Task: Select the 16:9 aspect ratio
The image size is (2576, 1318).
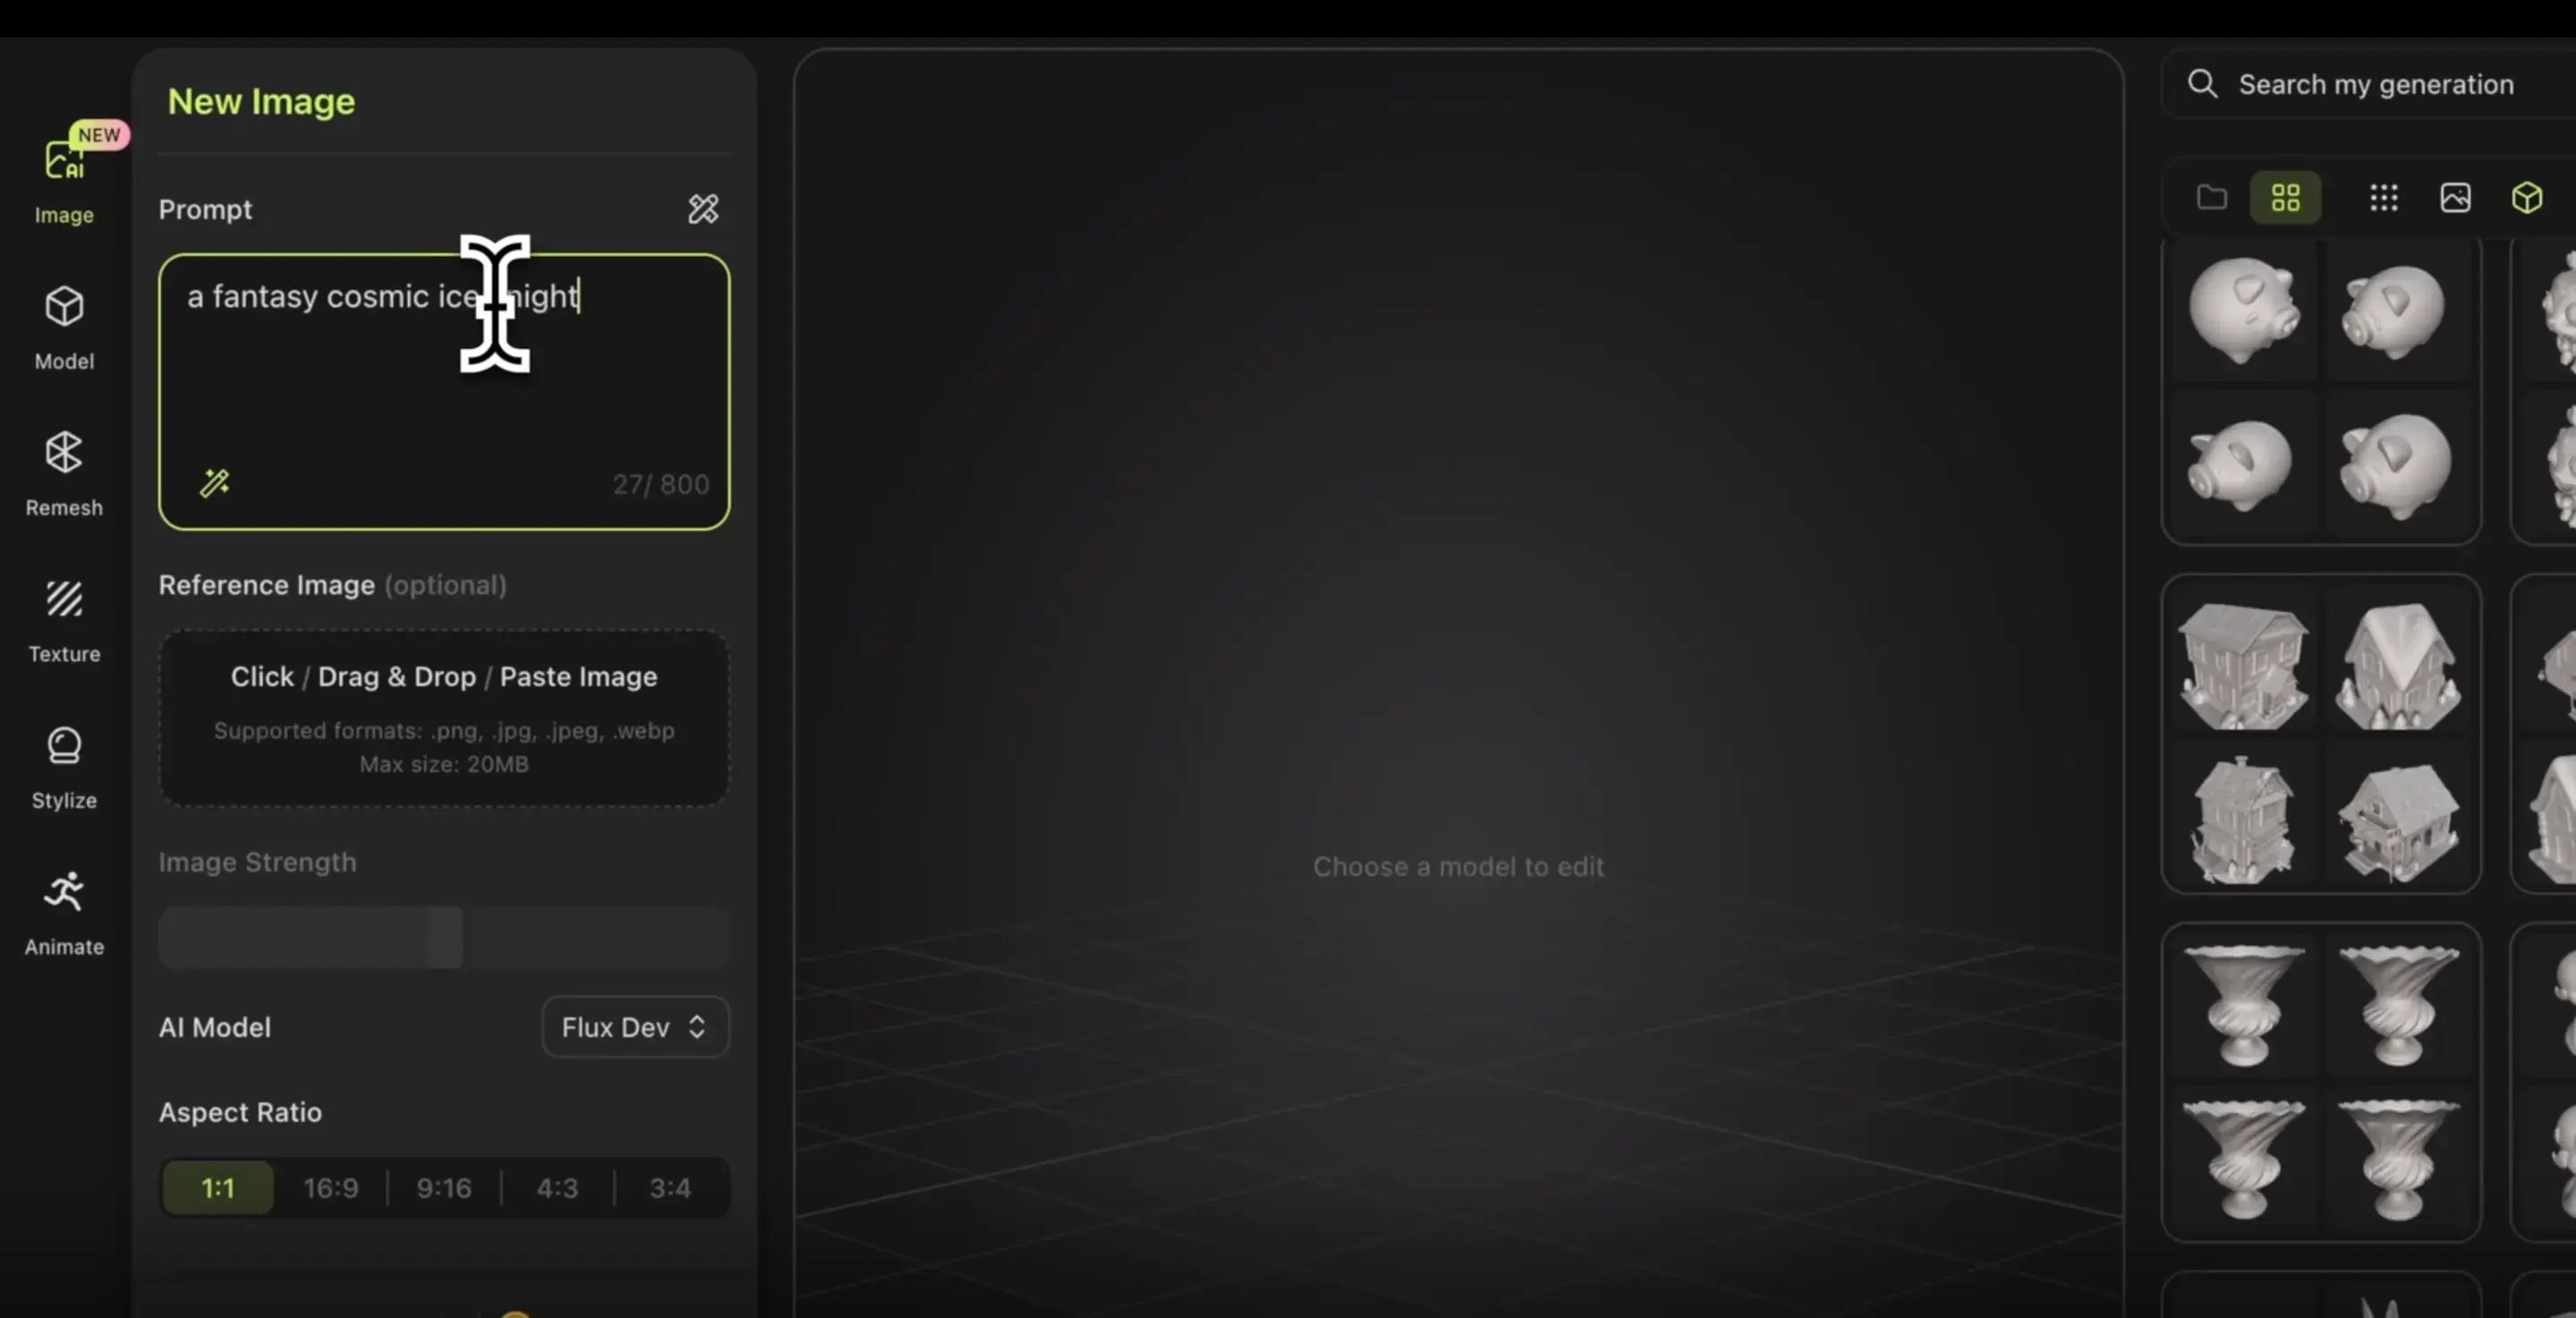Action: (x=331, y=1187)
